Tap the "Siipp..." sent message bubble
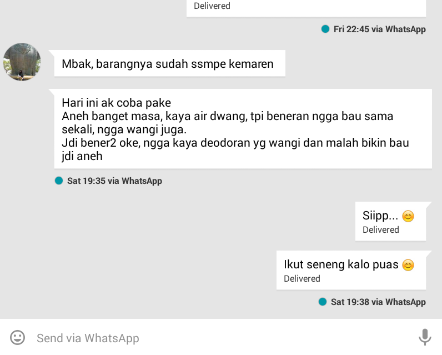This screenshot has height=355, width=442. 390,221
